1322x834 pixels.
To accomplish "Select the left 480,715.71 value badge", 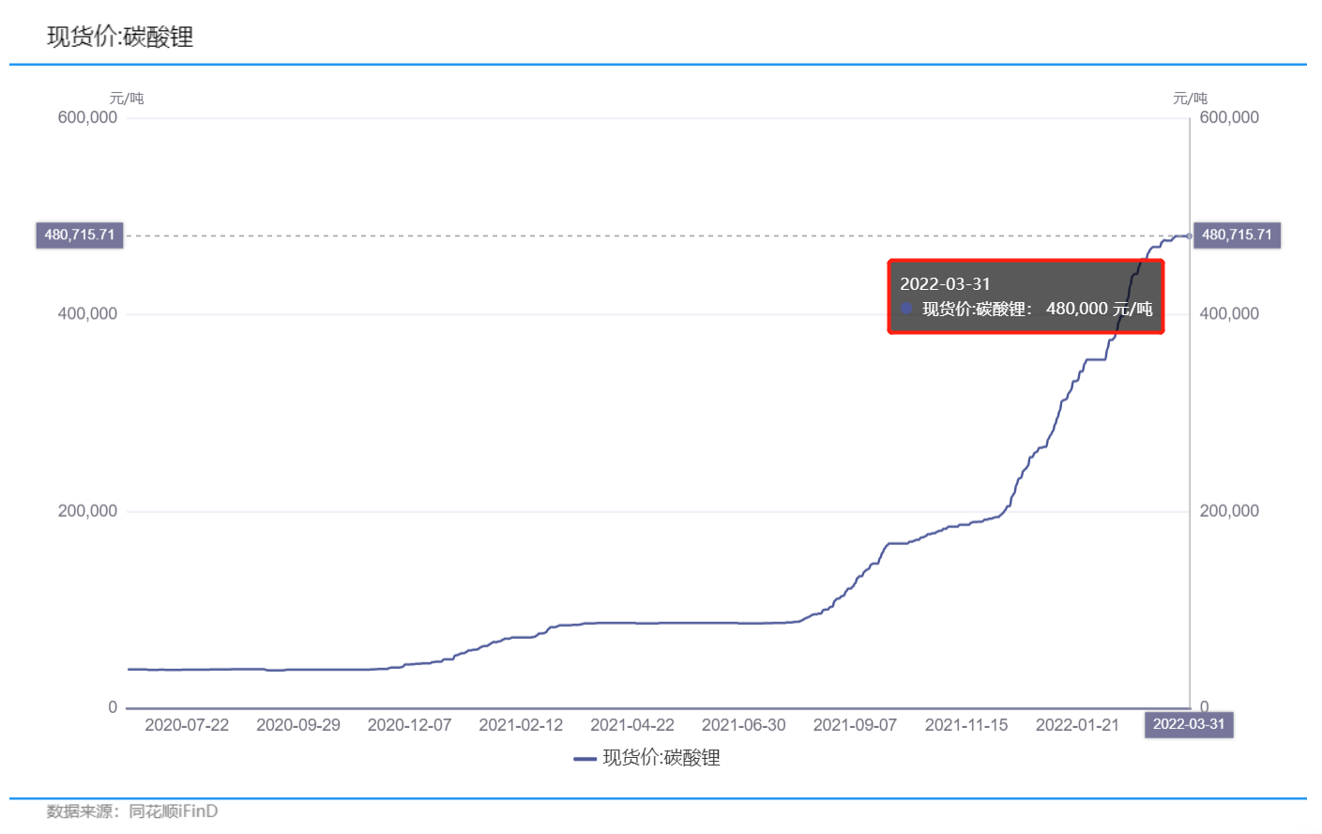I will 80,235.
